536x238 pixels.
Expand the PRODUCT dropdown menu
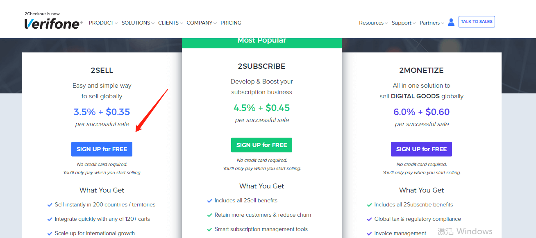coord(103,23)
